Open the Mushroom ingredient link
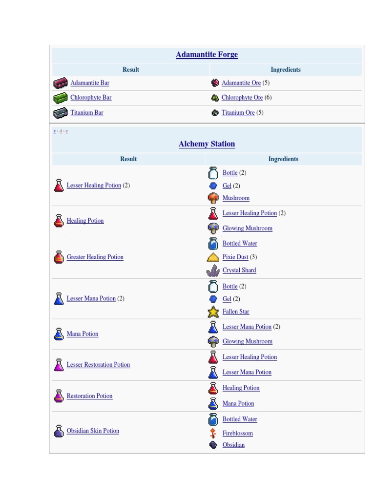Screen dimensions: 375x500 (236, 198)
